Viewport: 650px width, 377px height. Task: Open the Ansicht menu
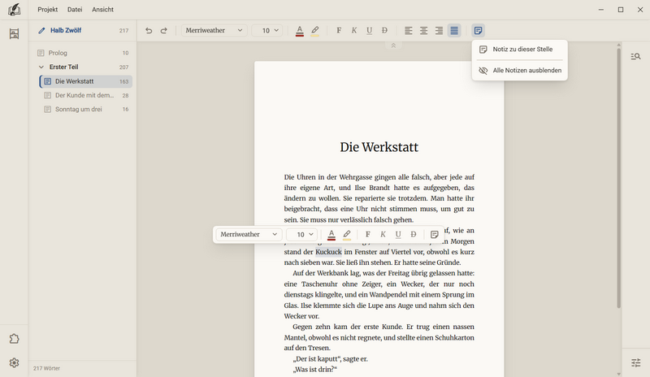103,10
